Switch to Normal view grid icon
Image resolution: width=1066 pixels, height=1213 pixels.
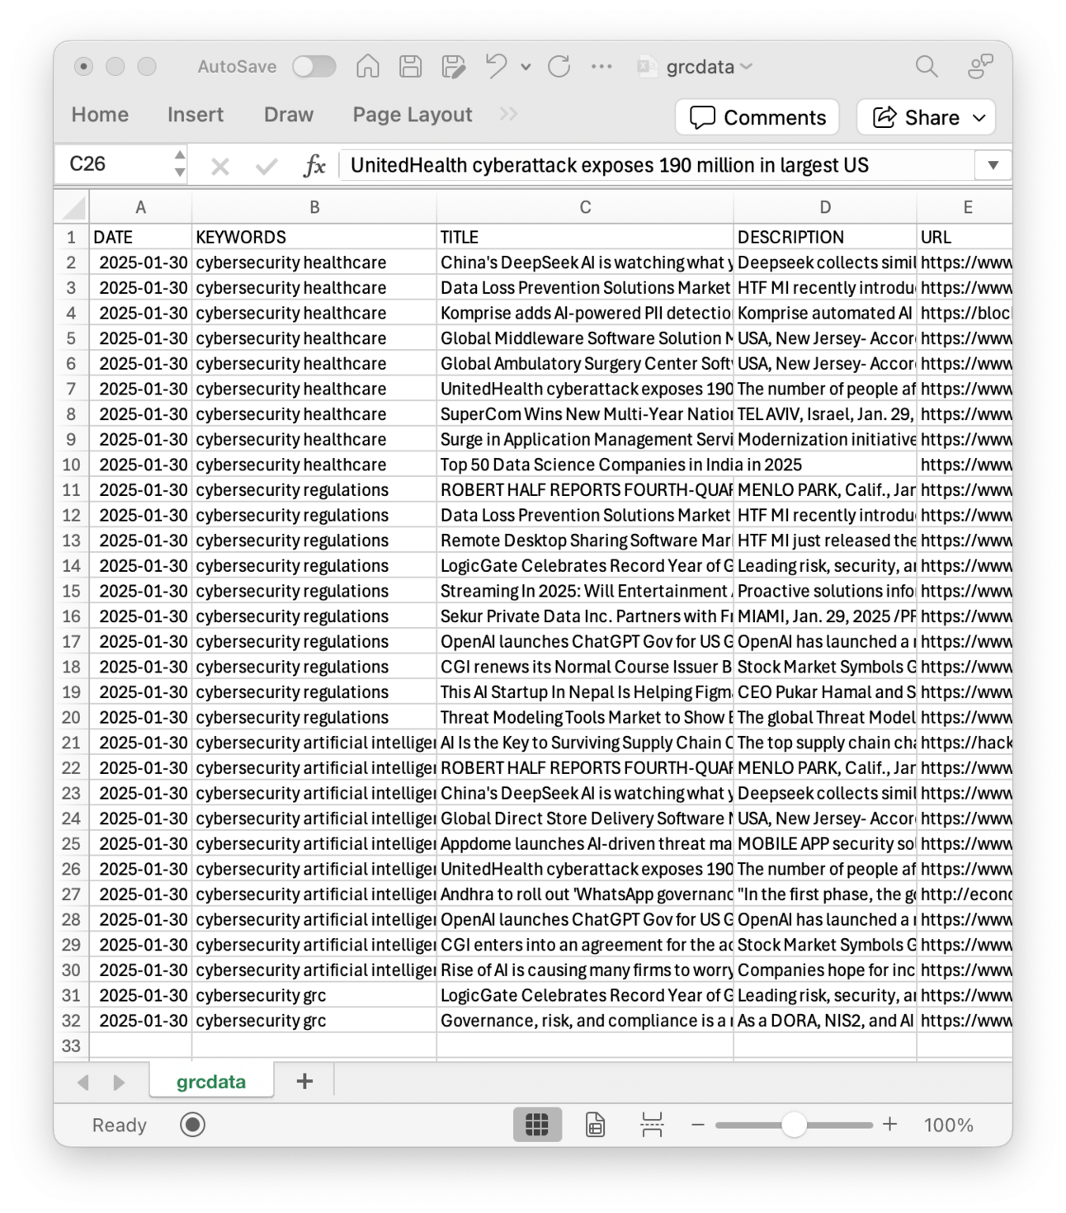tap(537, 1125)
